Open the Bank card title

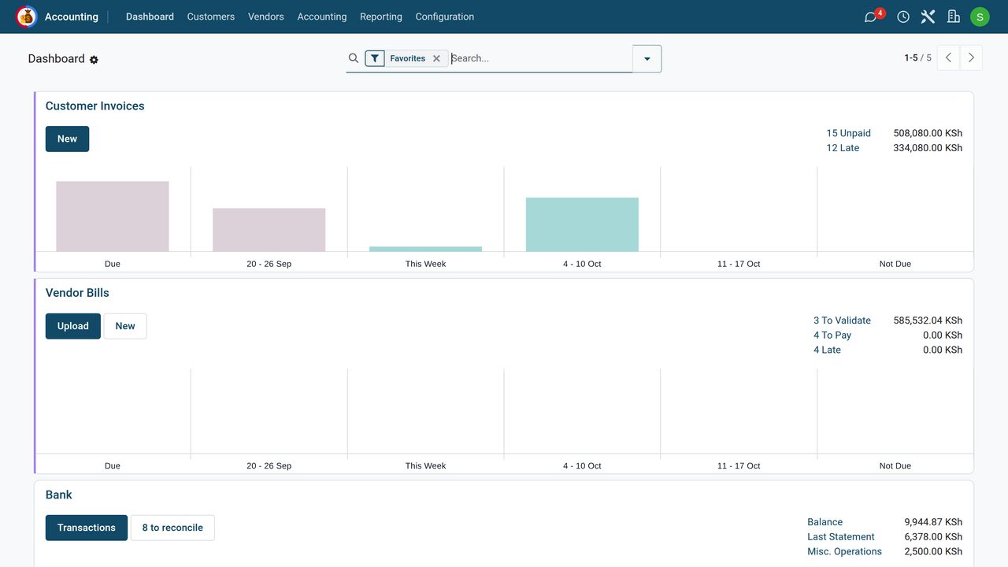tap(59, 495)
